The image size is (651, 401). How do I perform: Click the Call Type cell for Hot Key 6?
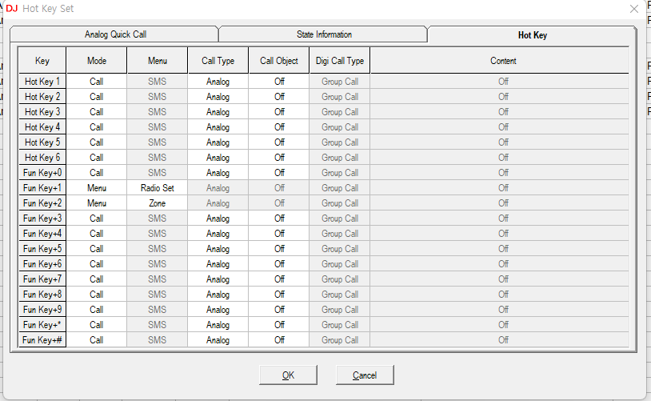(x=218, y=158)
